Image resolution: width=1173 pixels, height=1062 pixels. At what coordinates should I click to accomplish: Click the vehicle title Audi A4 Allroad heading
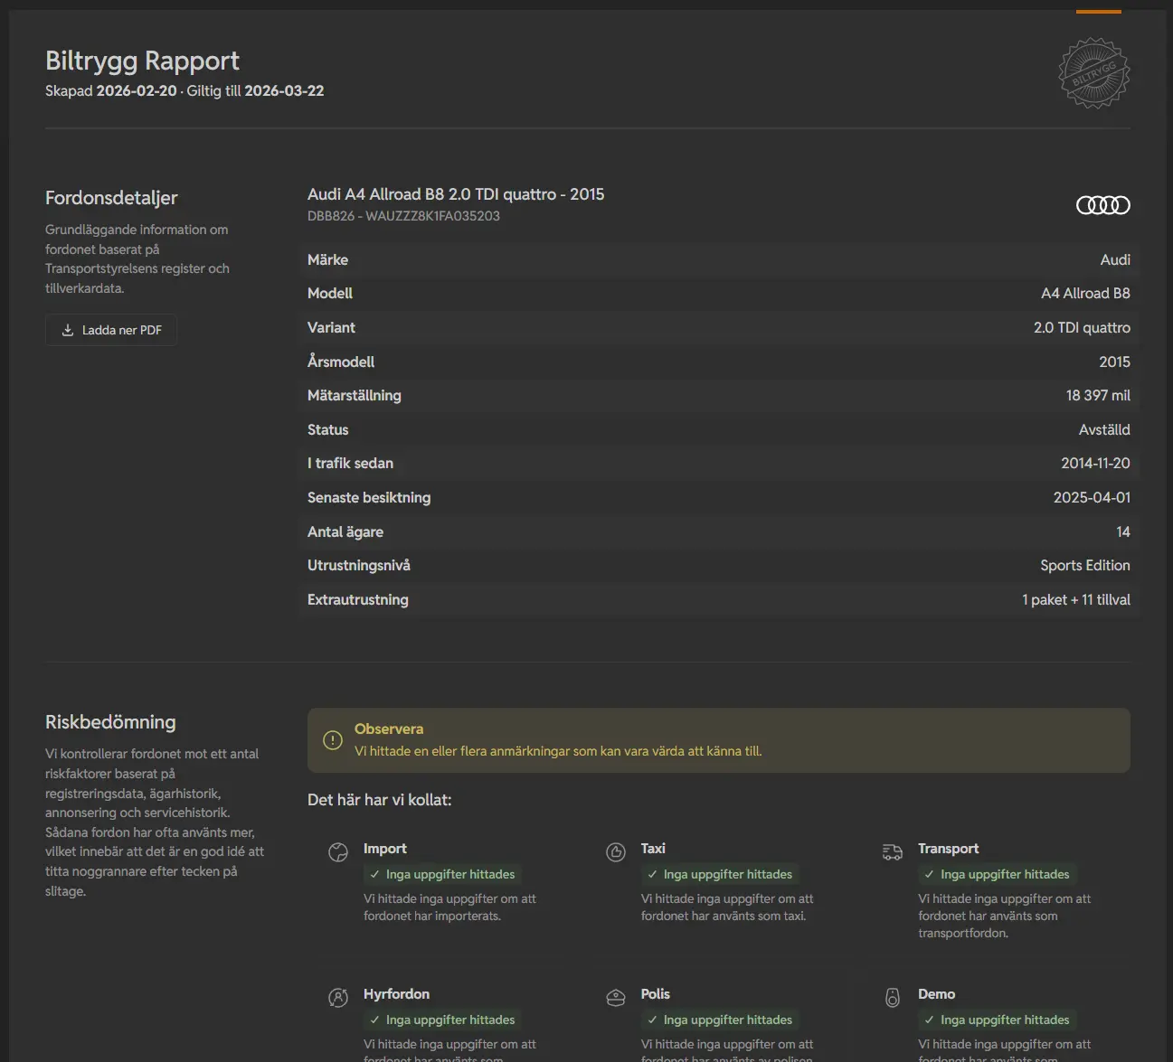pyautogui.click(x=456, y=194)
